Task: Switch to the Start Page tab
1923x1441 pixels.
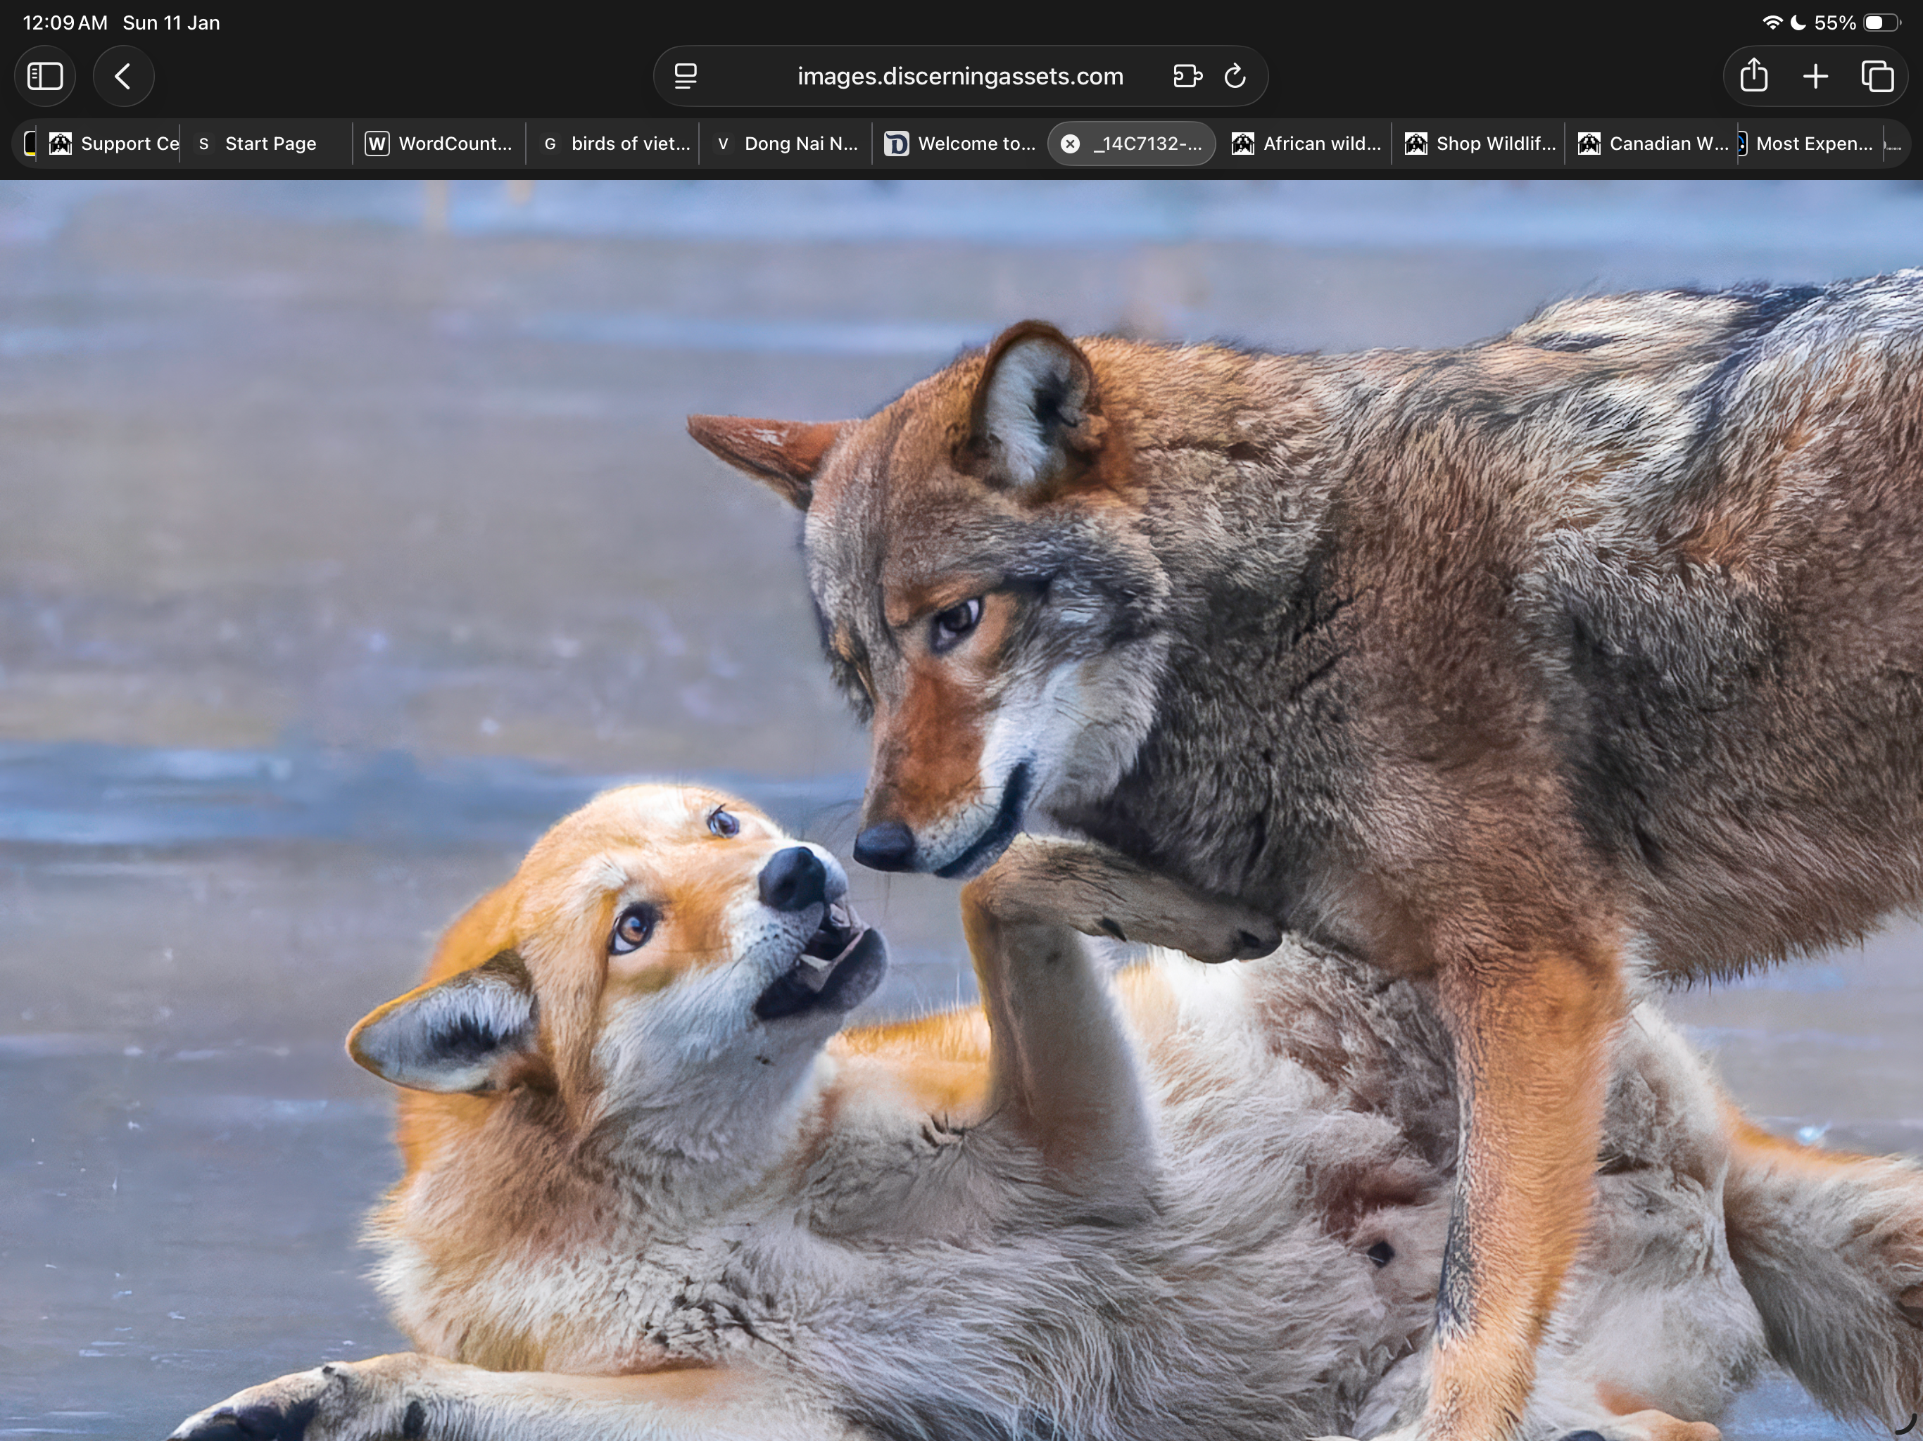Action: tap(270, 144)
